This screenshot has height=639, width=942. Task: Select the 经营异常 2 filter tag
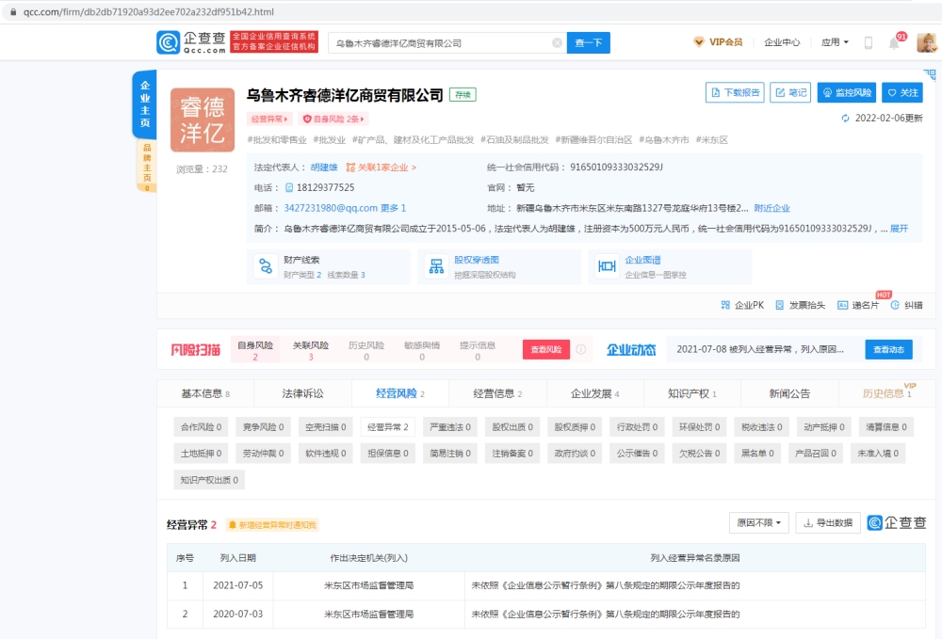[x=387, y=427]
